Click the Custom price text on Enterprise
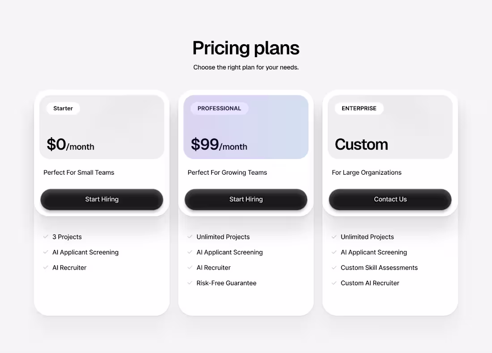 (x=361, y=144)
